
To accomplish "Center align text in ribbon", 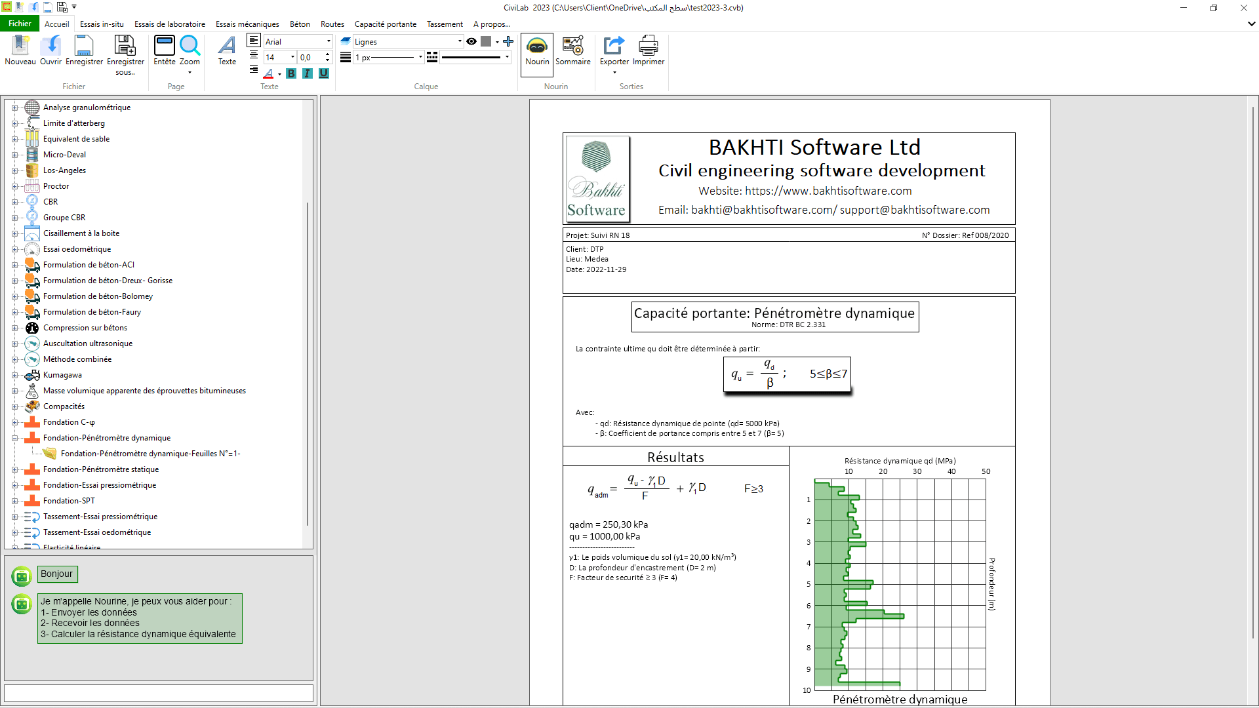I will 254,55.
